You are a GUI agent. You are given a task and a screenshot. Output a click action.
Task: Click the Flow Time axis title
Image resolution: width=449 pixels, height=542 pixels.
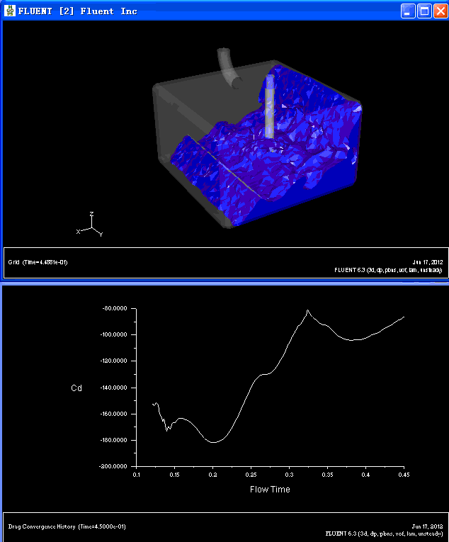point(270,490)
